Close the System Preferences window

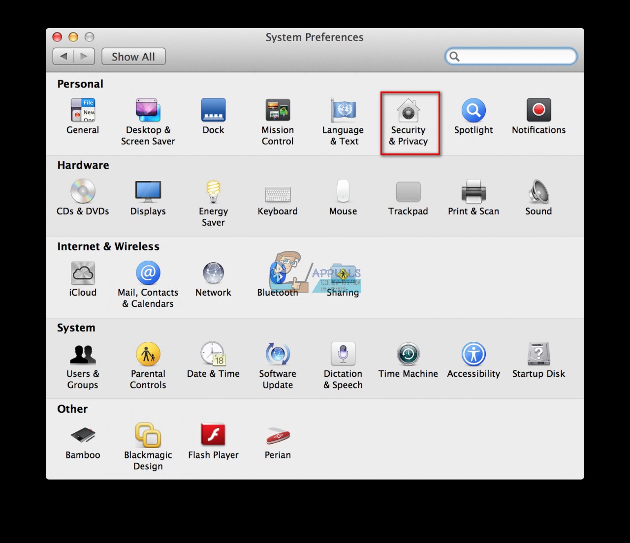coord(57,37)
